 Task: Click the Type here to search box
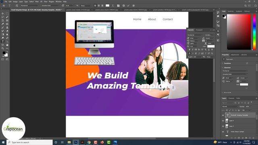coord(30,142)
